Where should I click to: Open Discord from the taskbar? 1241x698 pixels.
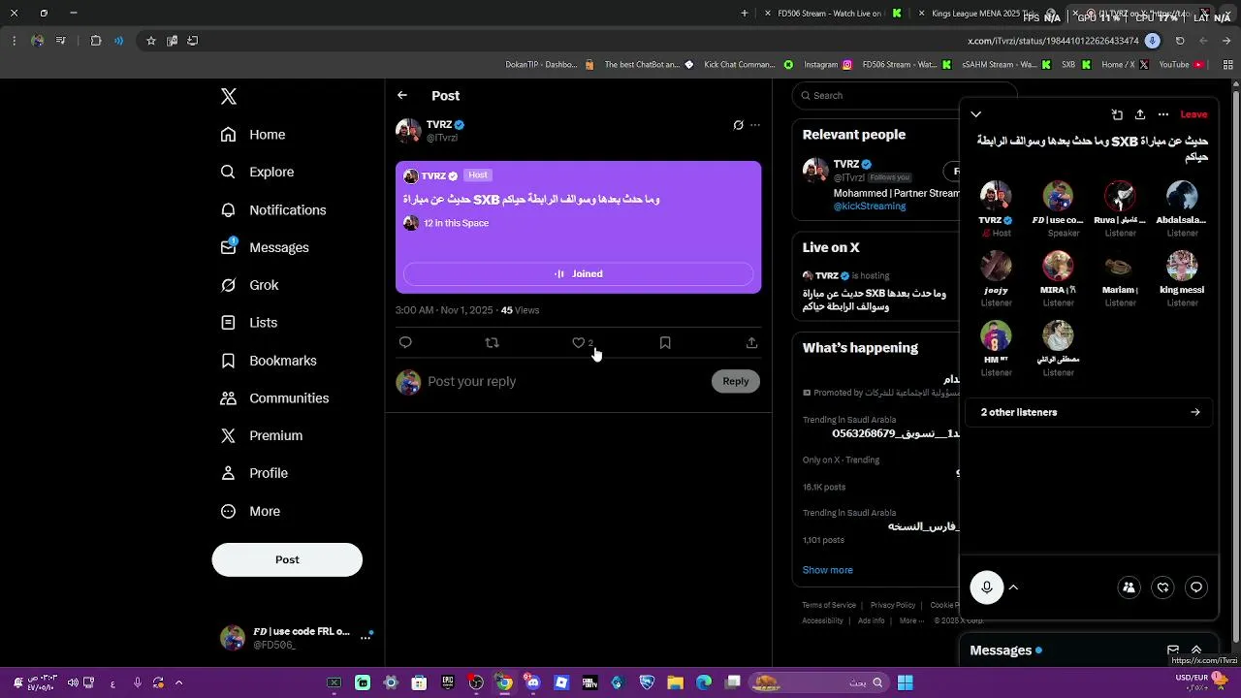[532, 682]
